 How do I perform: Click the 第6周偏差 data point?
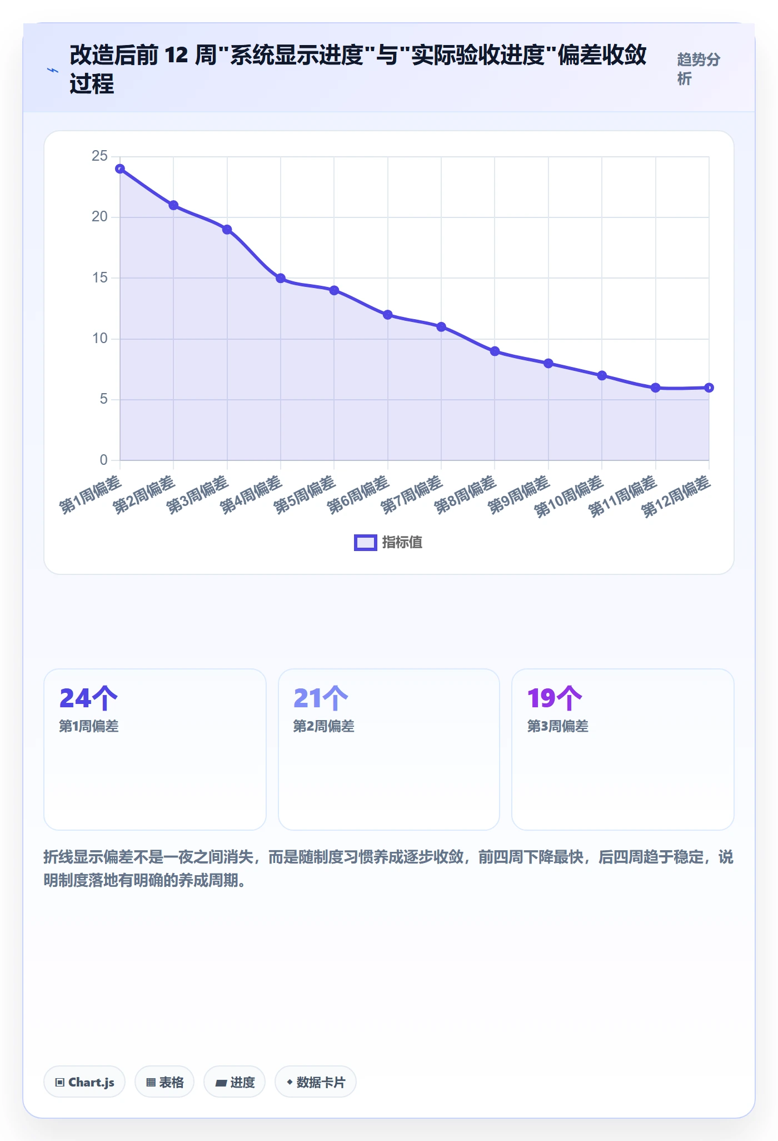[388, 315]
